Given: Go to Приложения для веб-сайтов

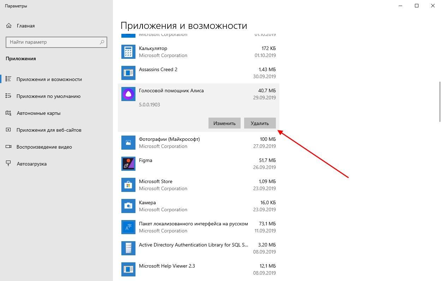Looking at the screenshot, I should pos(56,130).
